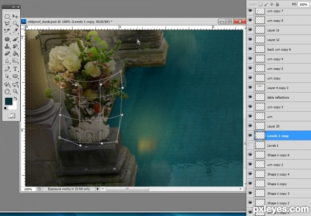Select the urn copy 9 layer
Screen dimensions: 311x216
pyautogui.click(x=279, y=20)
